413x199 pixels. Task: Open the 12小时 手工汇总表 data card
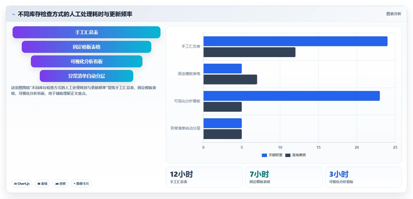204,177
